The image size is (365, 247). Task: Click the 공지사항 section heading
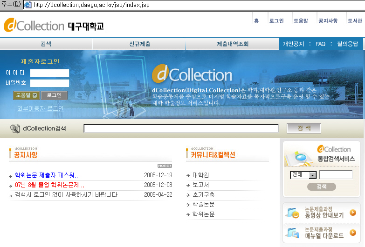pos(26,155)
